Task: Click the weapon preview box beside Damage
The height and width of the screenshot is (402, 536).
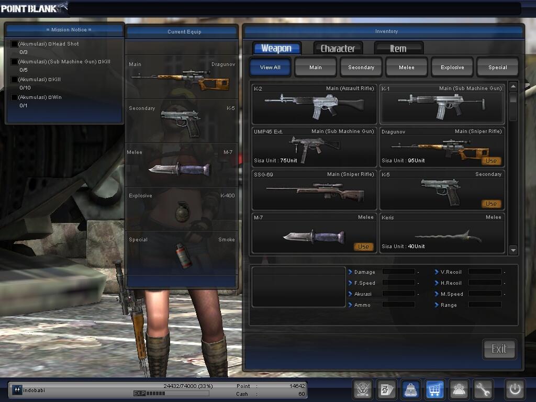Action: pos(298,287)
